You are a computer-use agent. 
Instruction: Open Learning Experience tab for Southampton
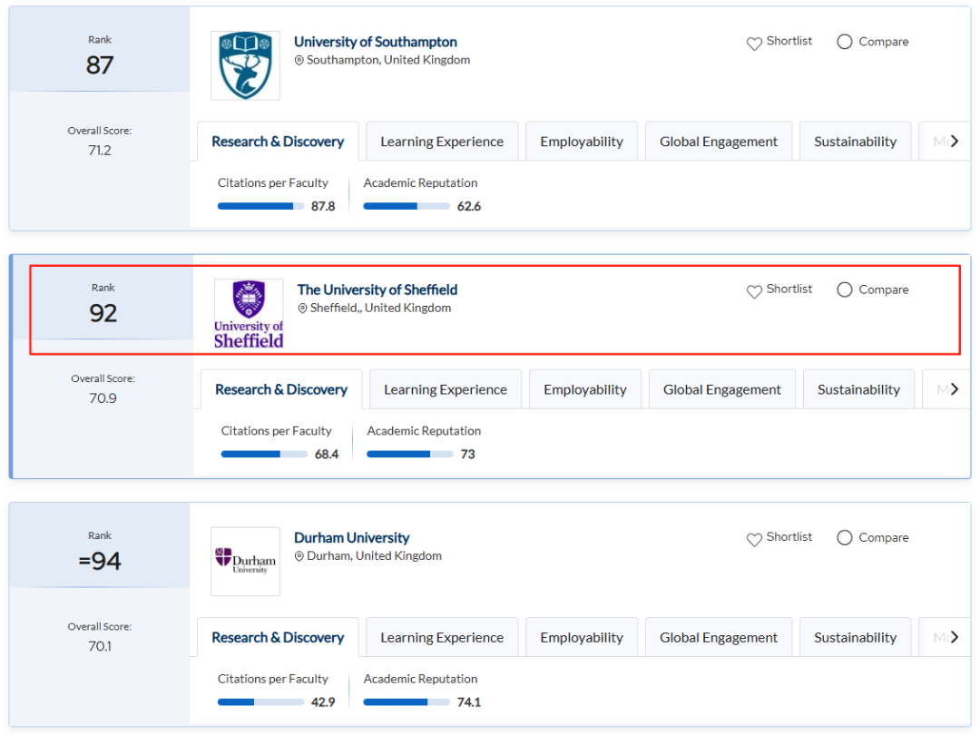(x=442, y=142)
